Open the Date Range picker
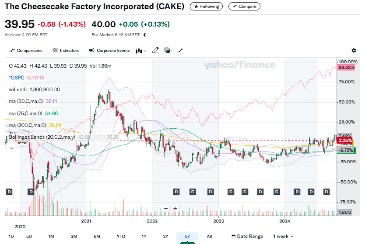Image resolution: width=365 pixels, height=244 pixels. (x=248, y=236)
